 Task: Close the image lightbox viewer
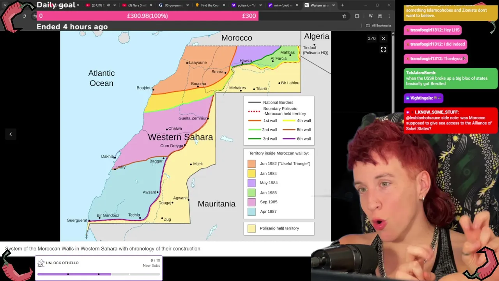383,39
